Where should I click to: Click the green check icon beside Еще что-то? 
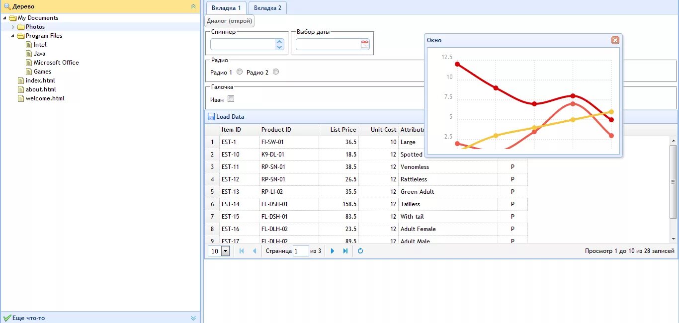point(7,318)
